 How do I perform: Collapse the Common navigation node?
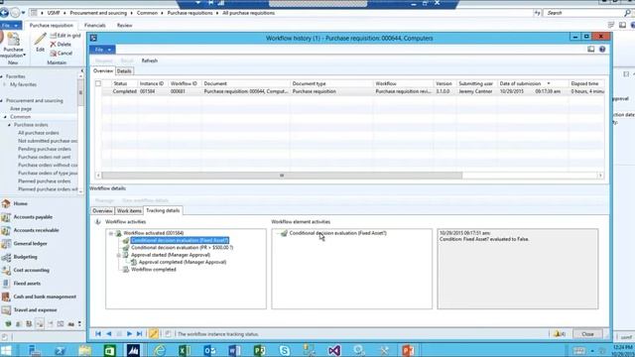coord(6,117)
